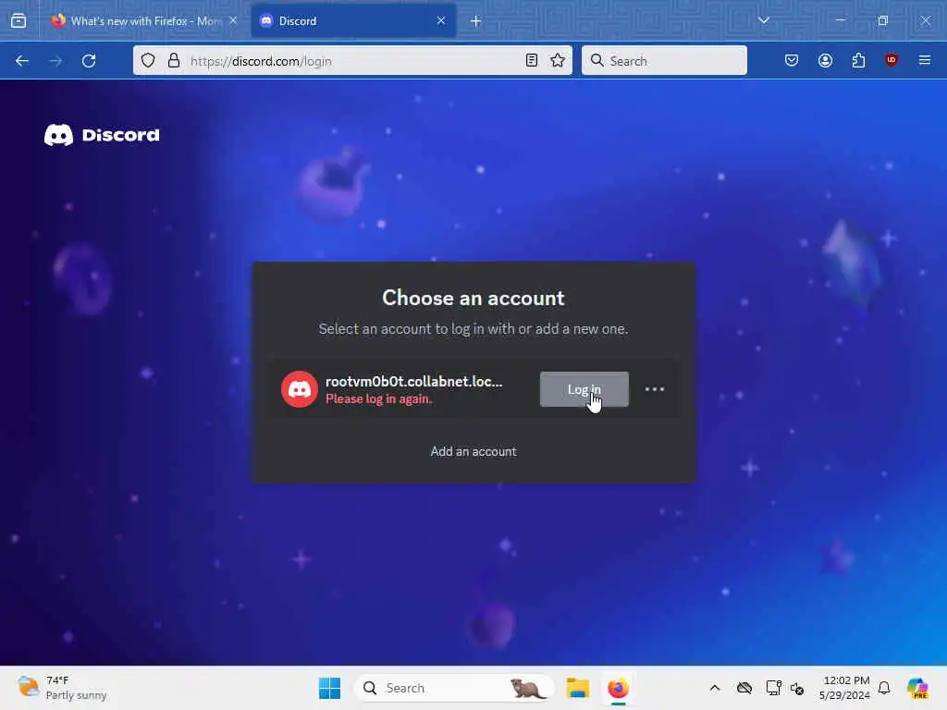The height and width of the screenshot is (710, 947).
Task: Show hidden system tray icons
Action: pos(715,688)
